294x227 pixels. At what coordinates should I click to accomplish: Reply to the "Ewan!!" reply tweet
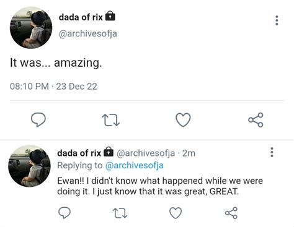[65, 213]
